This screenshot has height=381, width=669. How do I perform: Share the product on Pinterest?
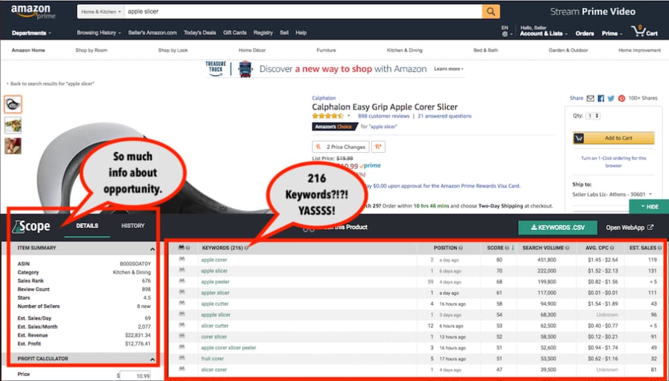[622, 98]
